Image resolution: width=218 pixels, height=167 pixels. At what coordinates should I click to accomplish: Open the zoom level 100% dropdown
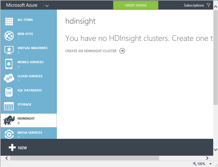point(210,164)
